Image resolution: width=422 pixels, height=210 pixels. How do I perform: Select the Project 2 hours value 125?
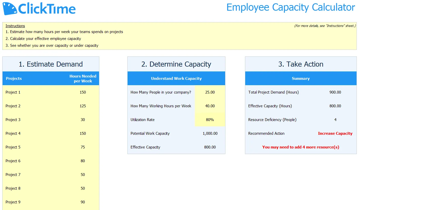[83, 106]
